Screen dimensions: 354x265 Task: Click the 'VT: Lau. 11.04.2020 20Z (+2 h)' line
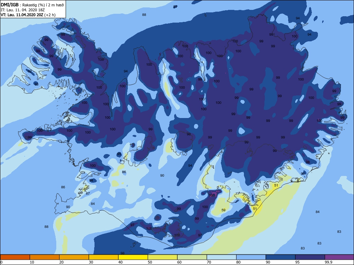click(x=28, y=15)
